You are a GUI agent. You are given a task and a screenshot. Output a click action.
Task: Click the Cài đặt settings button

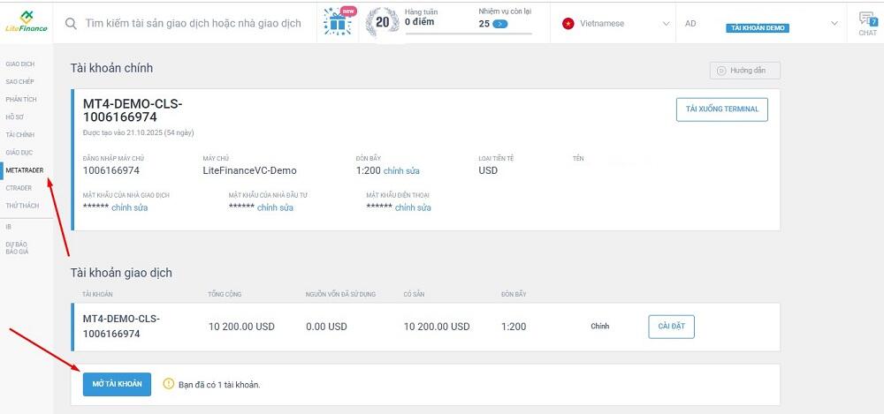(671, 327)
